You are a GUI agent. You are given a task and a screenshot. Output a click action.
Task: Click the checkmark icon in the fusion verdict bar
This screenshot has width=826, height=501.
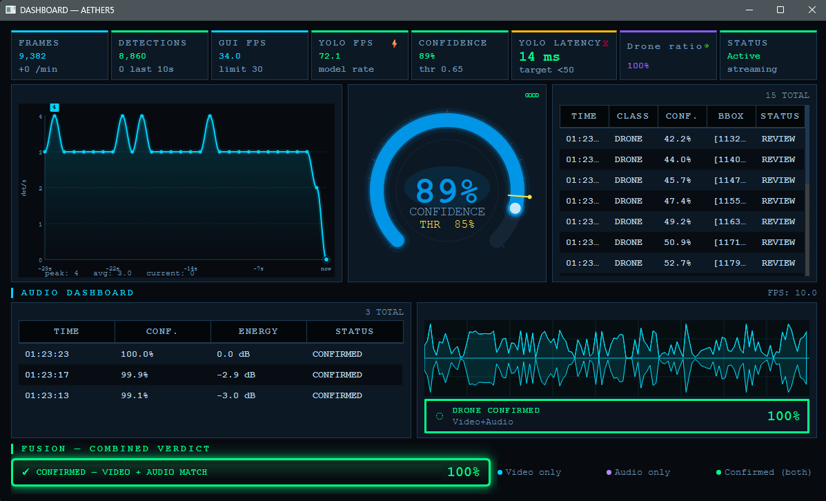click(26, 472)
